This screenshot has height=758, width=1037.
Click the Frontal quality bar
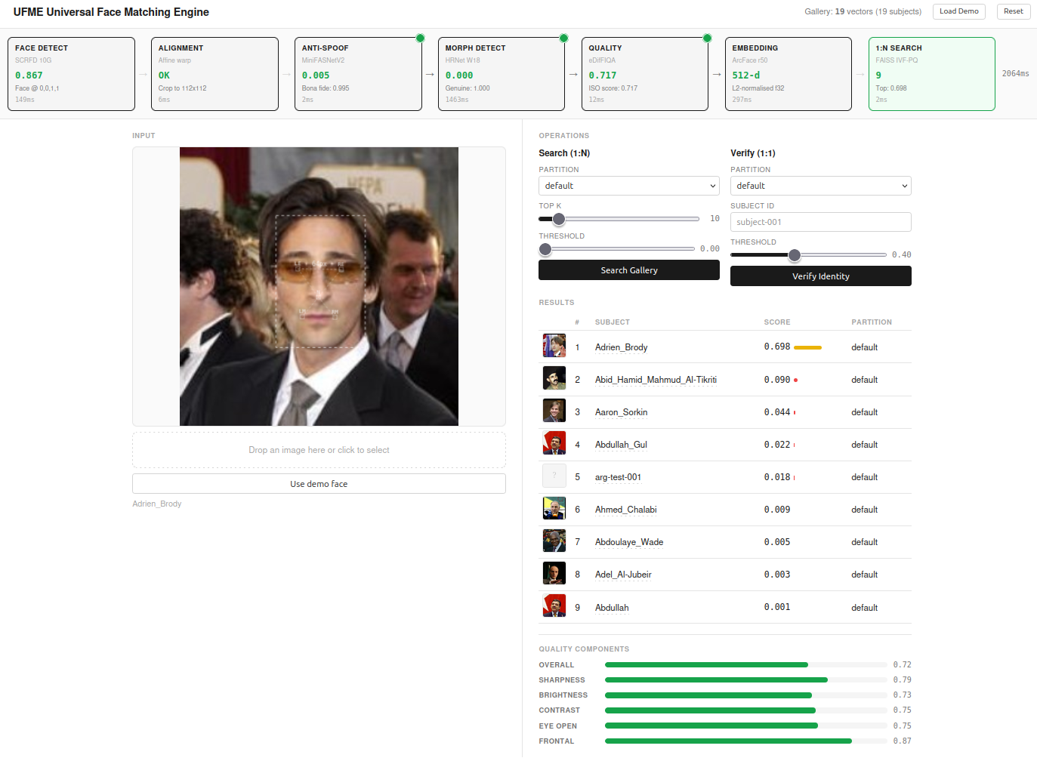click(x=745, y=741)
